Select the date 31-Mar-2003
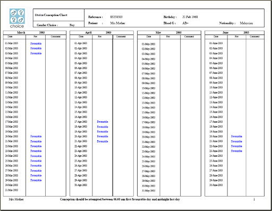 click(12, 190)
